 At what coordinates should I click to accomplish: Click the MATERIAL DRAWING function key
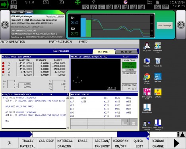(65, 143)
